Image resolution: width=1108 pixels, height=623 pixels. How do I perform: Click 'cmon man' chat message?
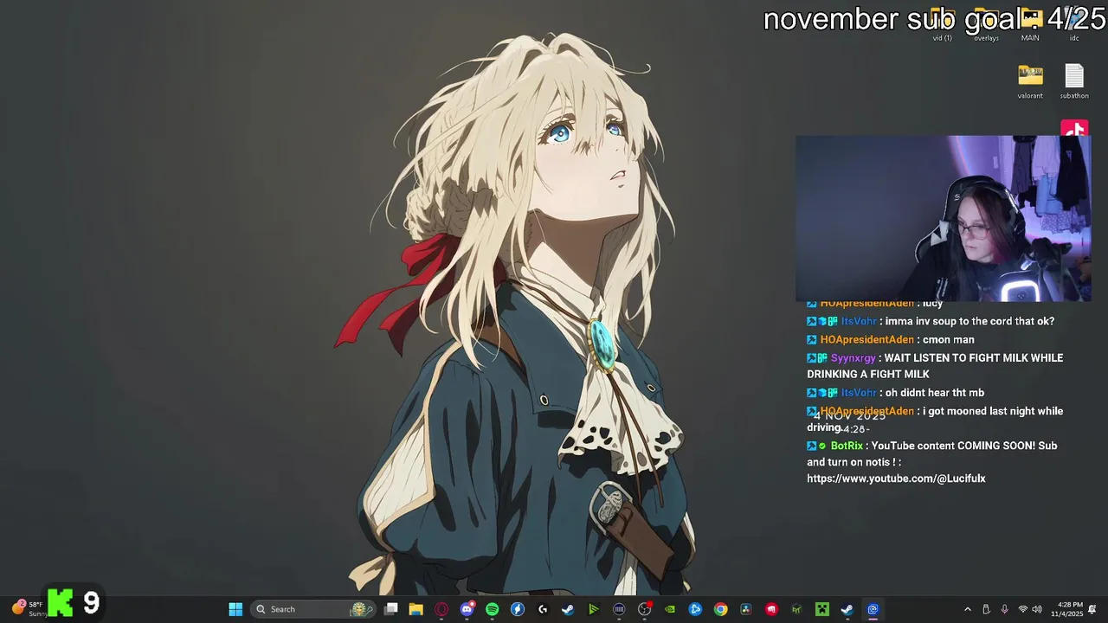click(948, 340)
